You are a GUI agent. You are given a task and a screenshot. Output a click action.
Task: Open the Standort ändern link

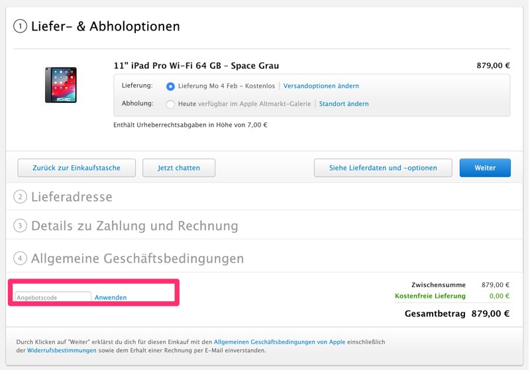[x=344, y=104]
